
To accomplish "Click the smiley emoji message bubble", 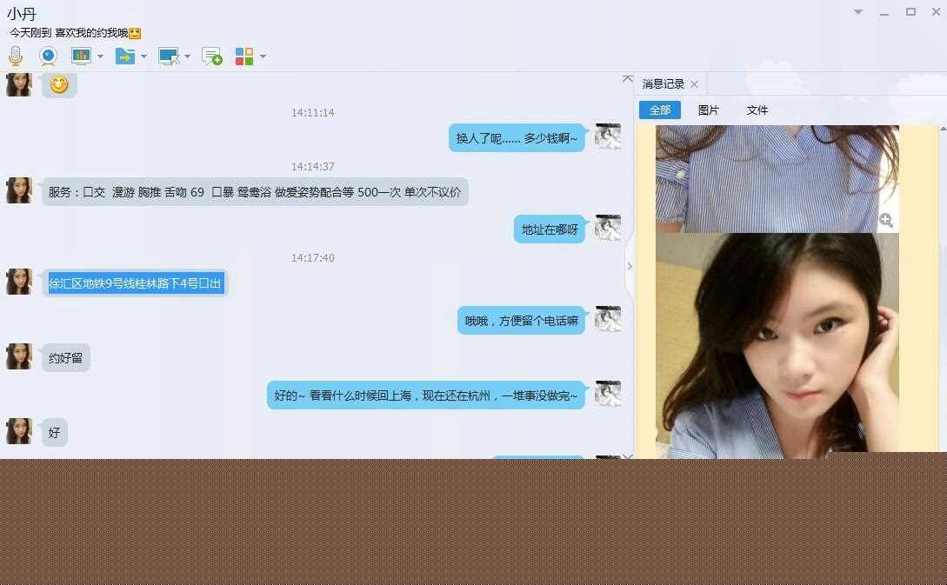I will click(x=59, y=84).
